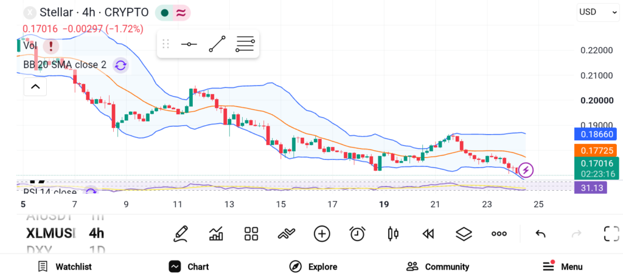Screen dimensions: 623x280
Task: Select the pencil drawing tool
Action: pos(180,234)
